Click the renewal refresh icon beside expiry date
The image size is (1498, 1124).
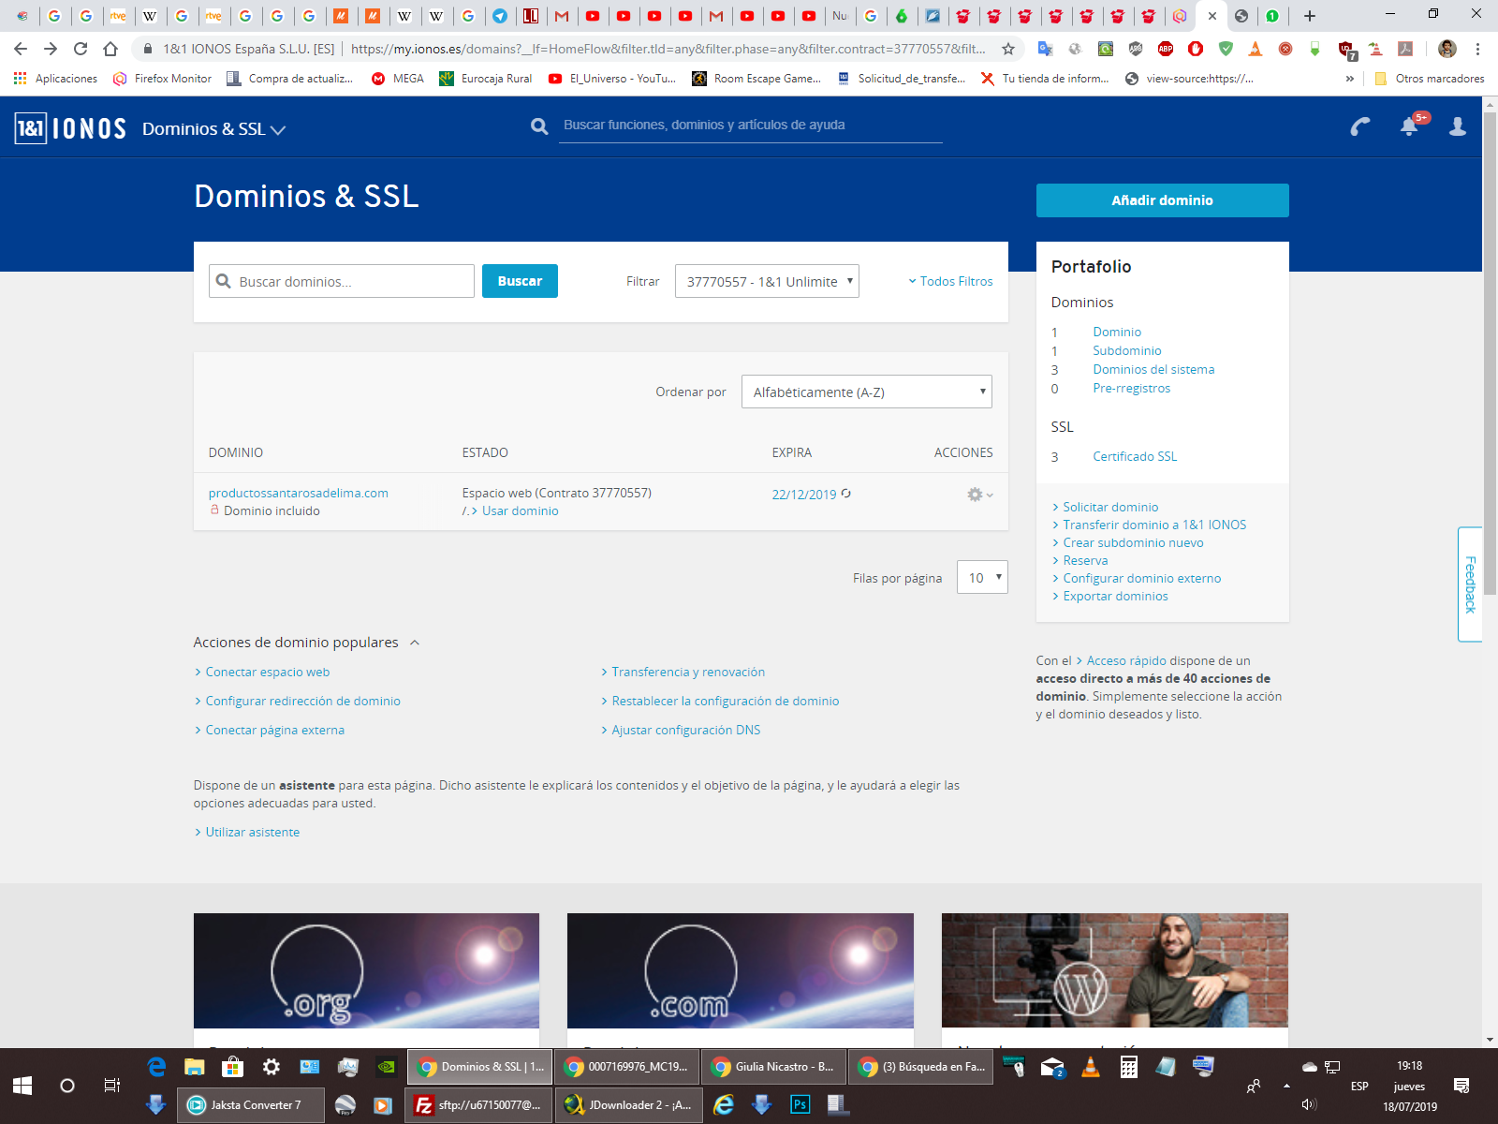(846, 494)
